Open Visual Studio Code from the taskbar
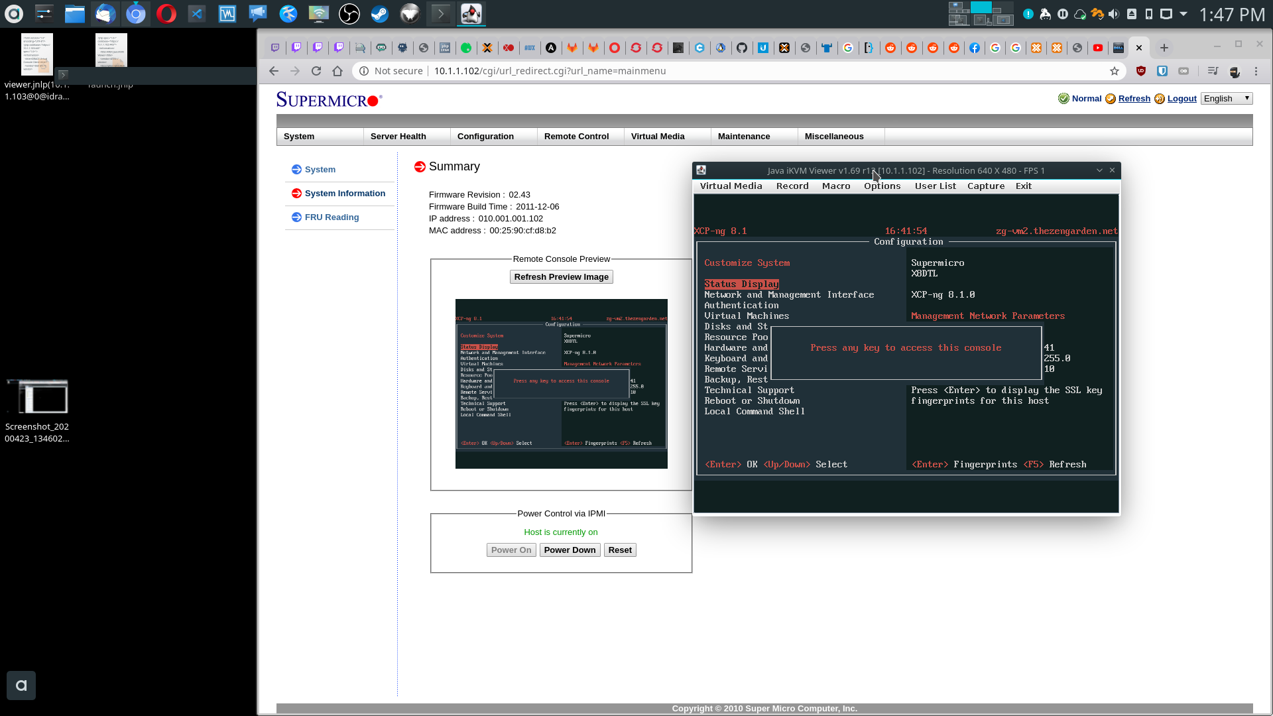 tap(196, 13)
